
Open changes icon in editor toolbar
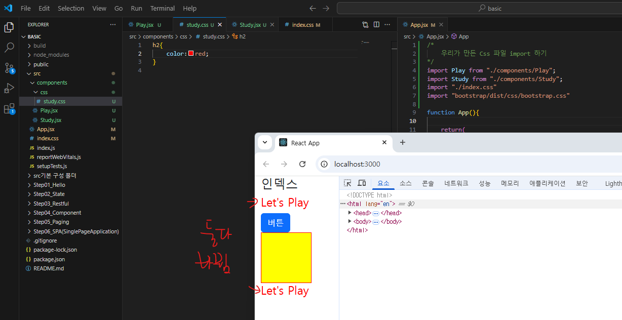(x=365, y=24)
